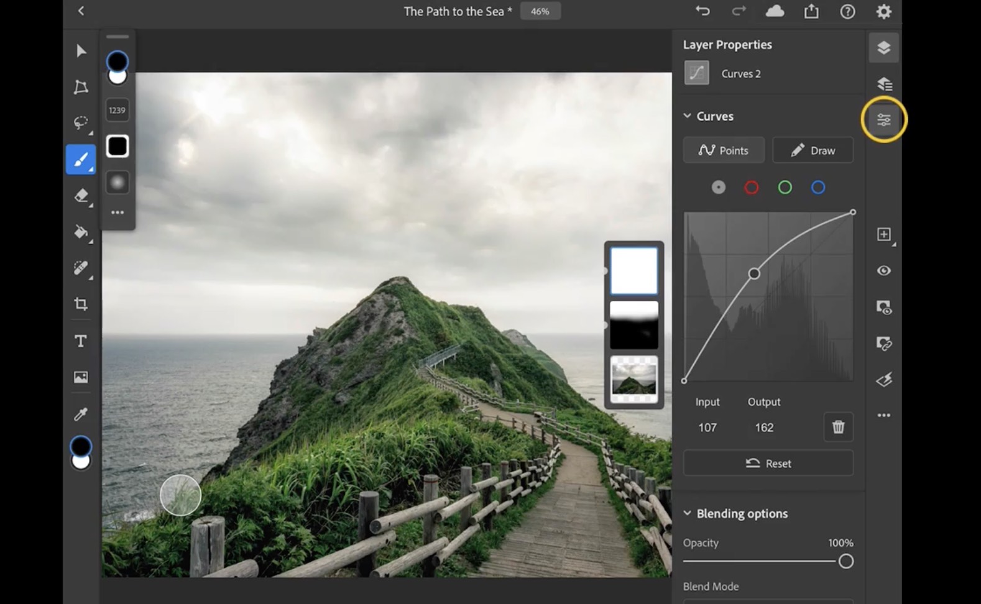Viewport: 981px width, 604px height.
Task: Select the Move tool
Action: 81,50
